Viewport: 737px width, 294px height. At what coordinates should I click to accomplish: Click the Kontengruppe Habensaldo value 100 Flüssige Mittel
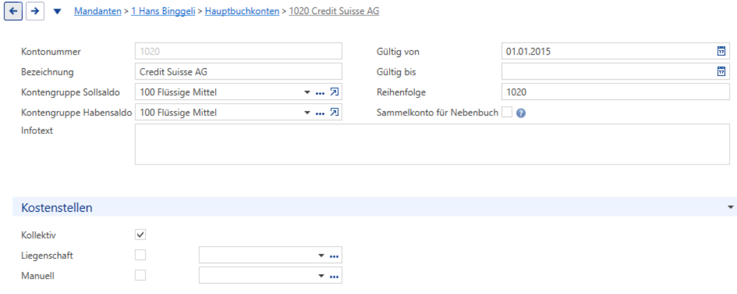pyautogui.click(x=178, y=113)
